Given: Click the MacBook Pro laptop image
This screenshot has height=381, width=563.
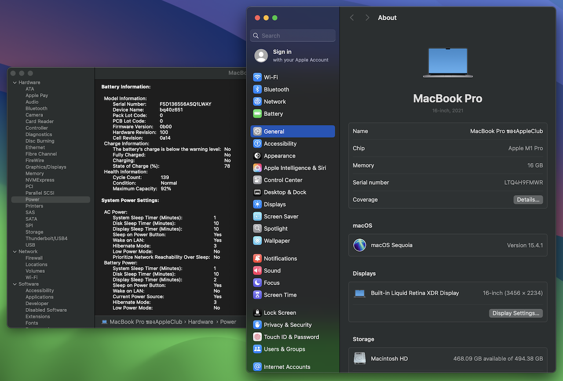Looking at the screenshot, I should click(448, 62).
